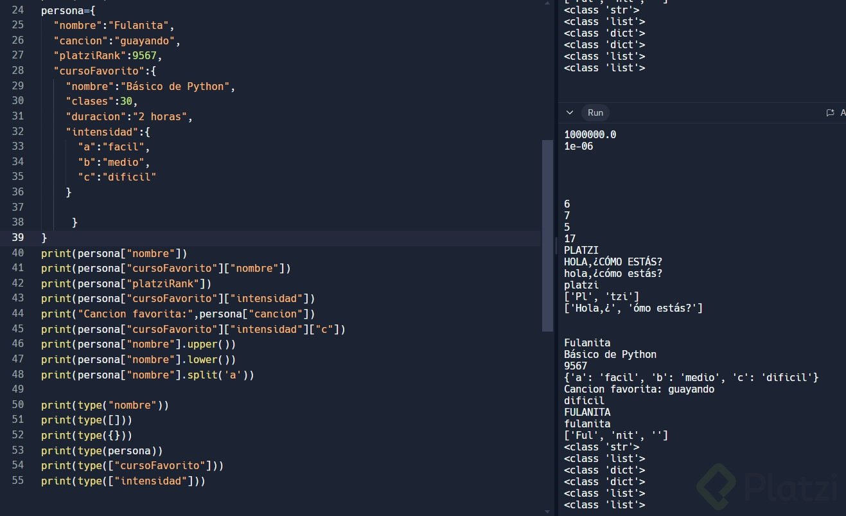Click the uppercase FULANITA console output
The width and height of the screenshot is (846, 516).
click(587, 413)
